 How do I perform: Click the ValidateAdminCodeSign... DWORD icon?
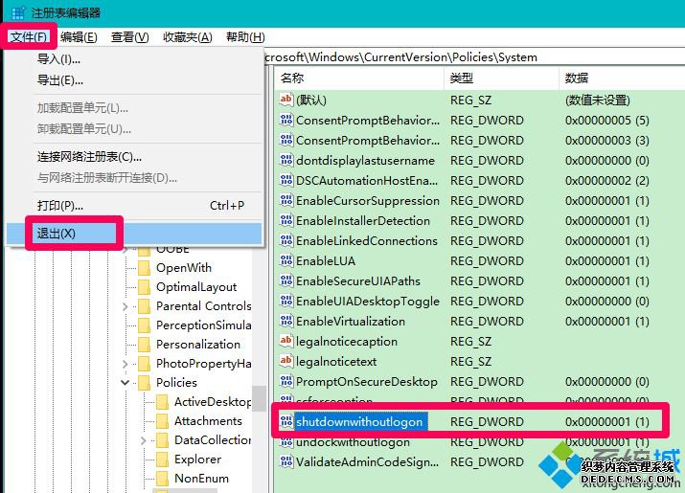286,461
